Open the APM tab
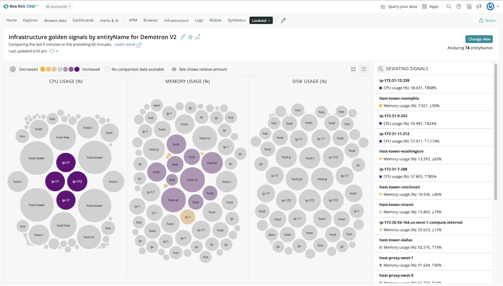This screenshot has width=503, height=286. (133, 20)
